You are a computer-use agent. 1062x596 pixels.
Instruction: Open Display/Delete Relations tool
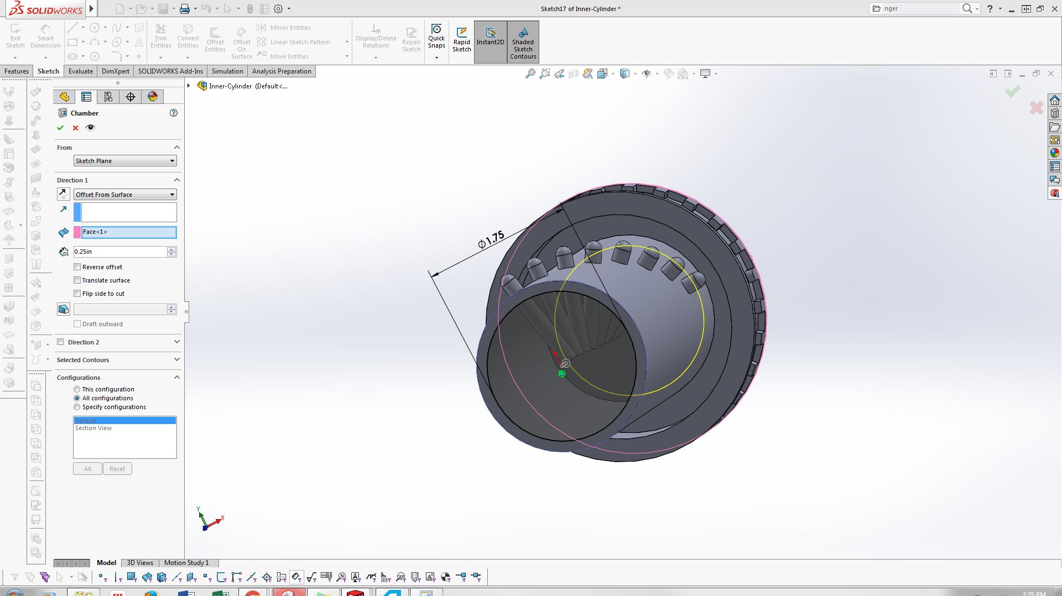[x=376, y=36]
